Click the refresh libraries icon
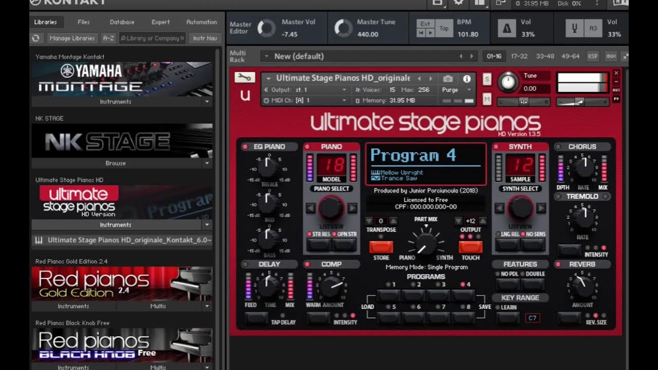 (35, 38)
